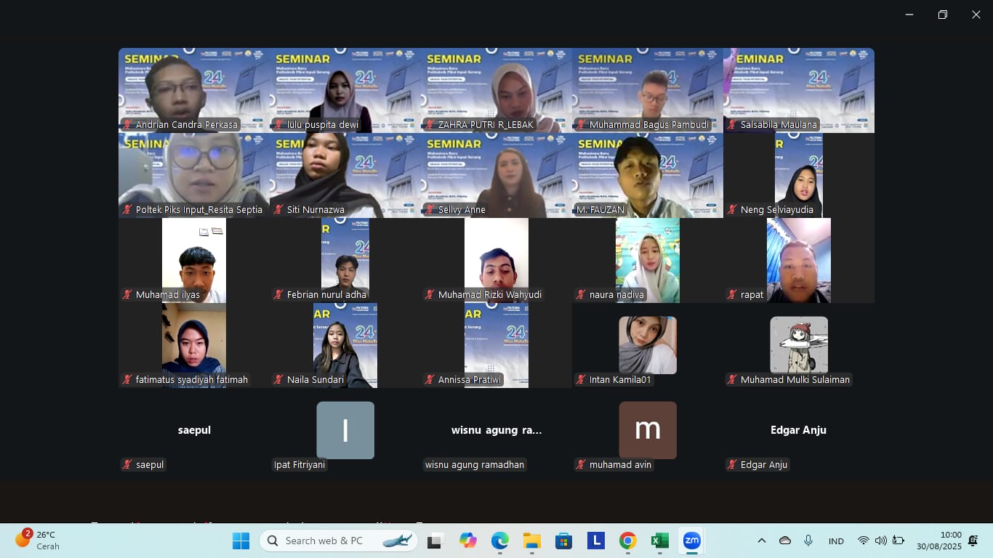Open Task View from the taskbar

tap(435, 541)
